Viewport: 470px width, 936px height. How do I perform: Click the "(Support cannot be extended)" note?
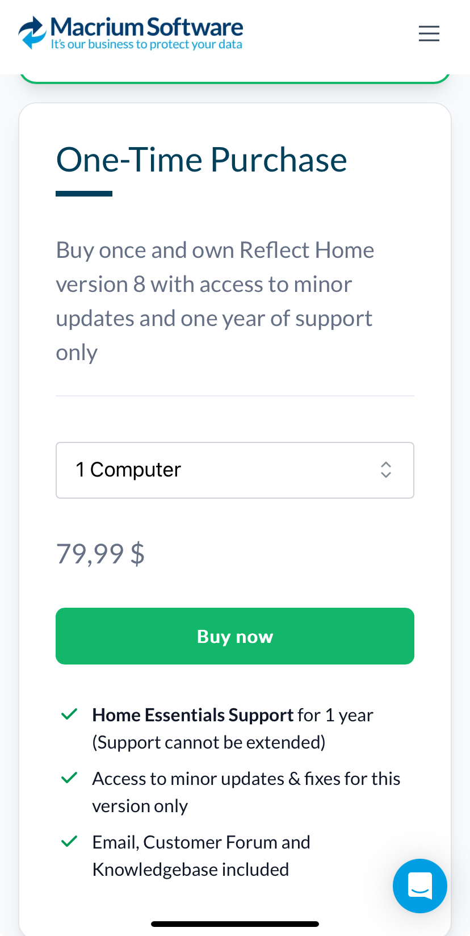click(x=209, y=742)
